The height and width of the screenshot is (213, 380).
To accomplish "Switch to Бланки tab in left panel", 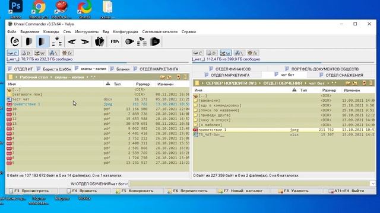I will click(120, 69).
